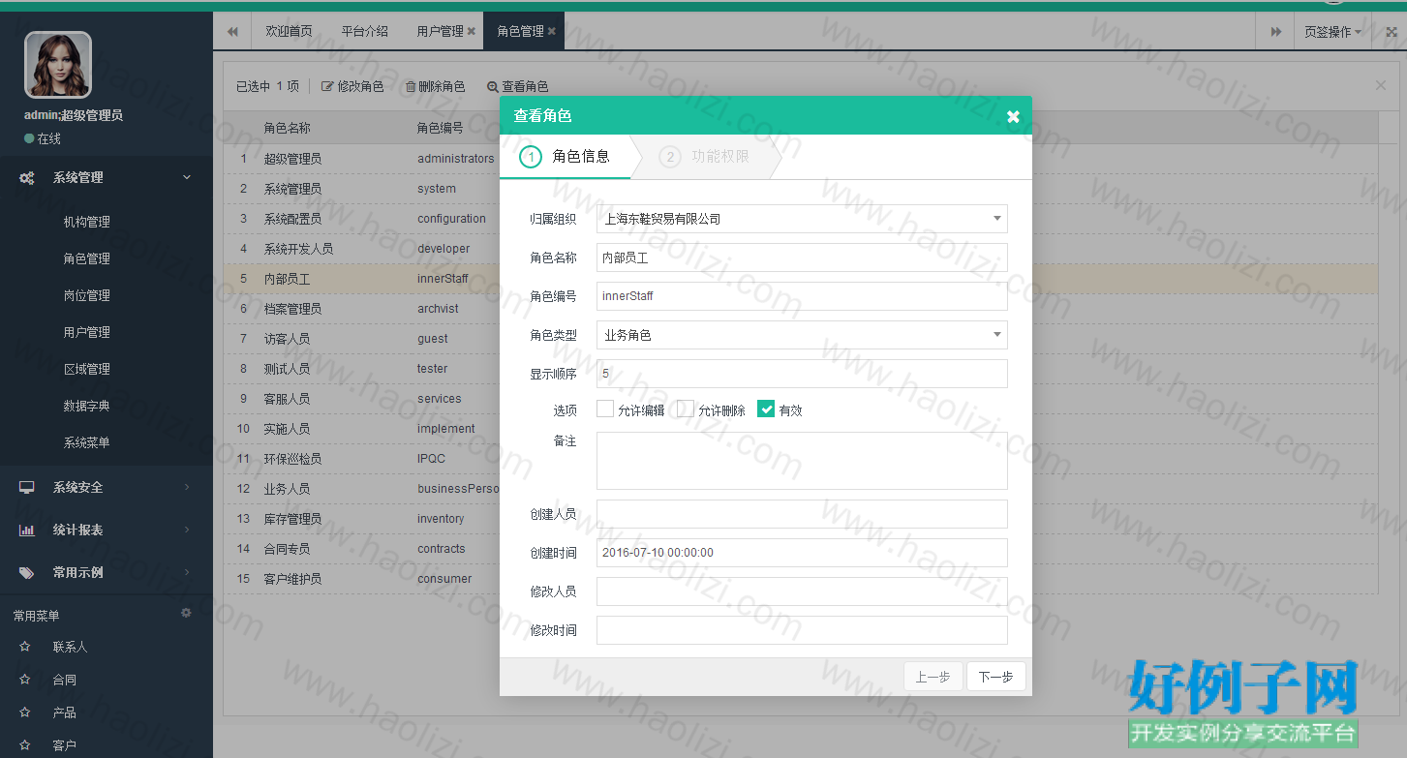Switch to the 欢迎首页 tab
This screenshot has width=1407, height=758.
point(289,31)
